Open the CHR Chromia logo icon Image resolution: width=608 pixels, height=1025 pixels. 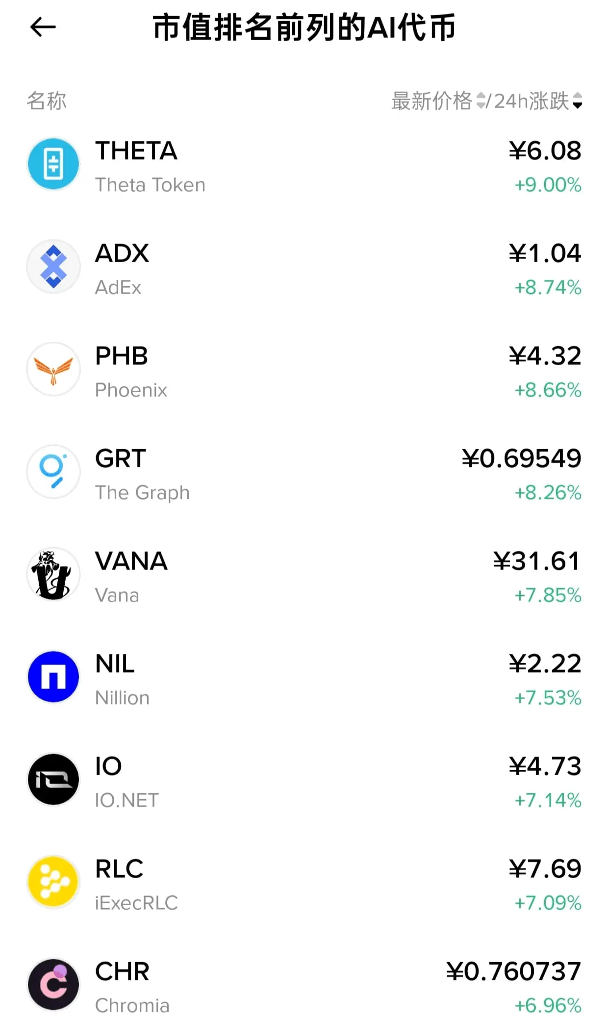tap(53, 985)
